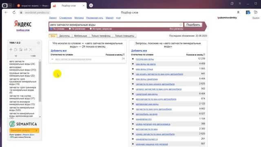Go back with browser arrow
Screen dimensions: 261x147
(6, 12)
